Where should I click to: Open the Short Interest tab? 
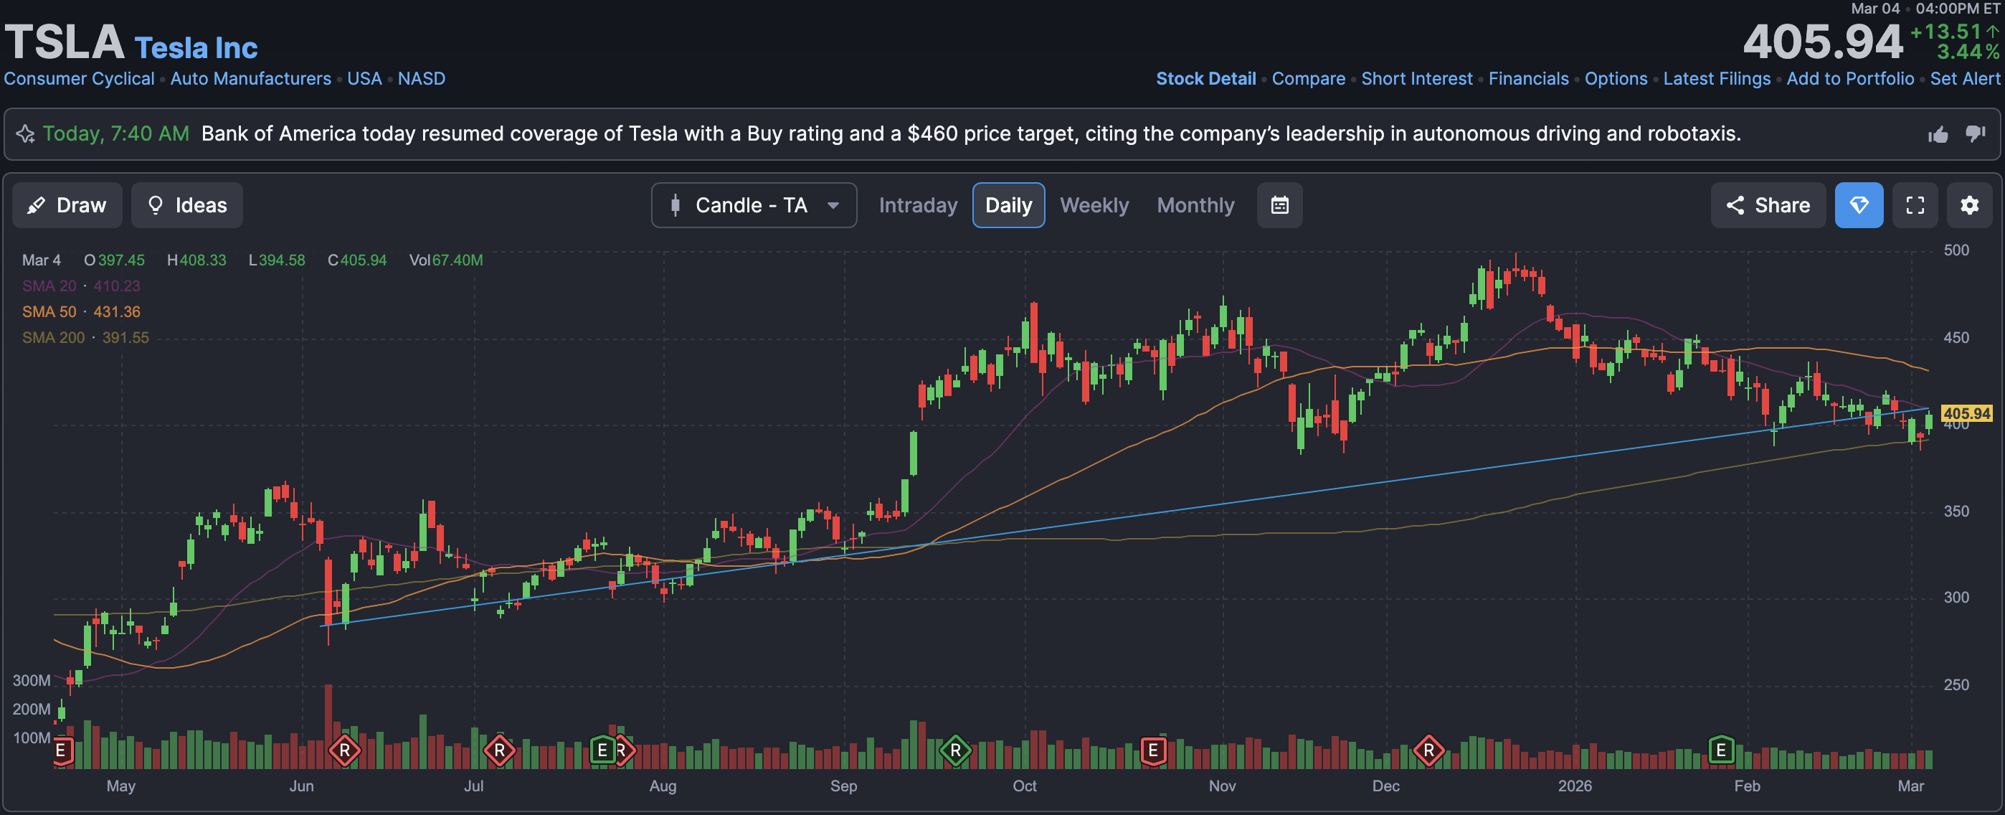click(1416, 79)
